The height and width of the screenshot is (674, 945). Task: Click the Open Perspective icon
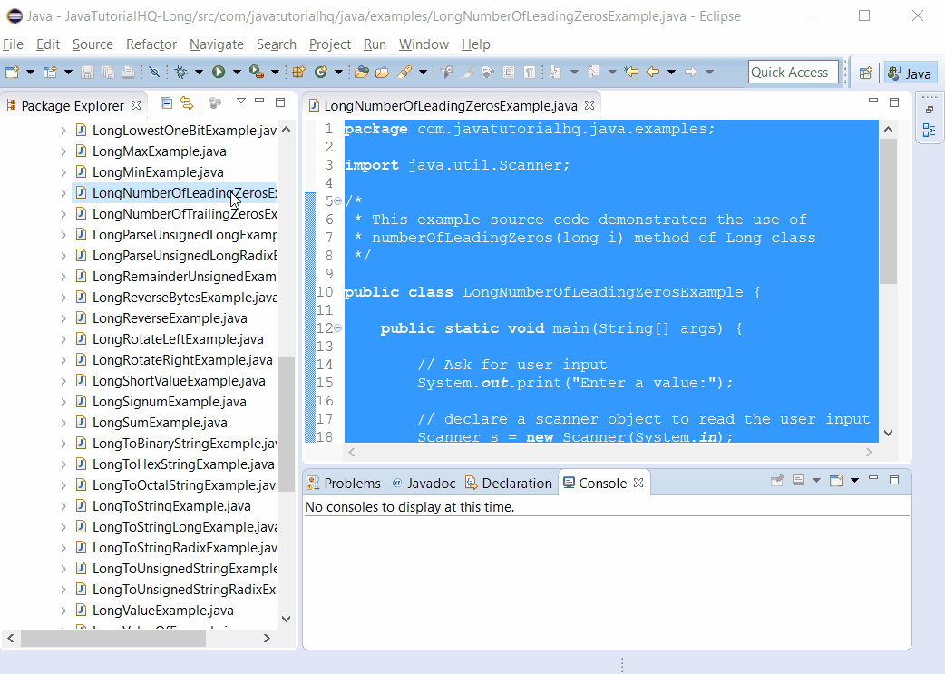coord(865,73)
